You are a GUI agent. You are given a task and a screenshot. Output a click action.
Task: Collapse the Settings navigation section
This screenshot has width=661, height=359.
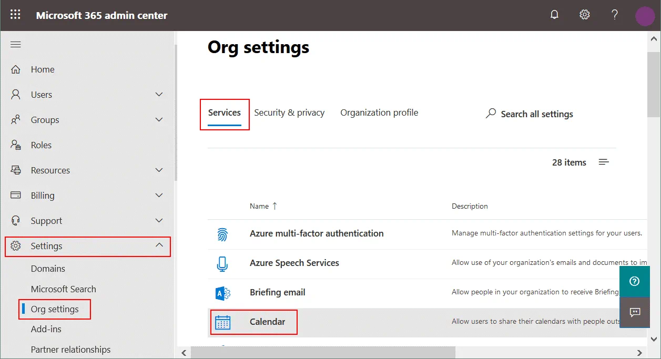point(159,245)
